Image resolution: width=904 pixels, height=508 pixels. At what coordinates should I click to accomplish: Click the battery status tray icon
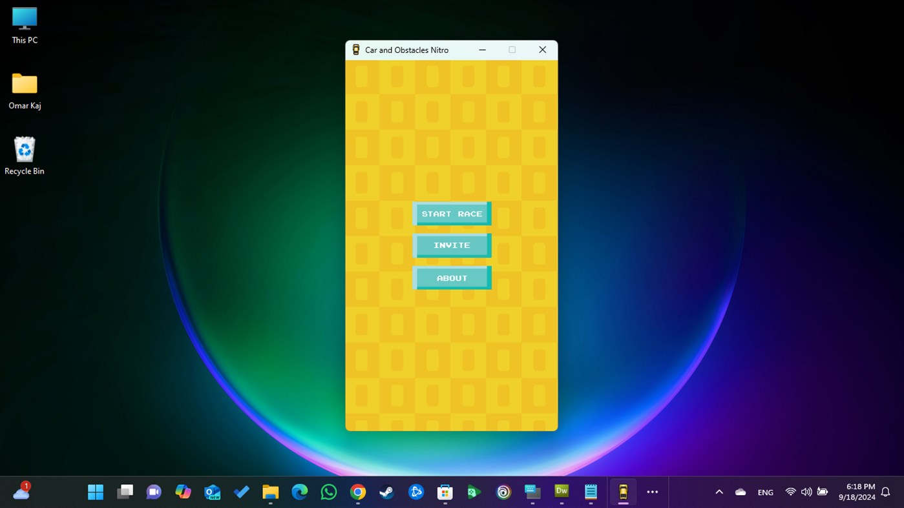tap(823, 492)
